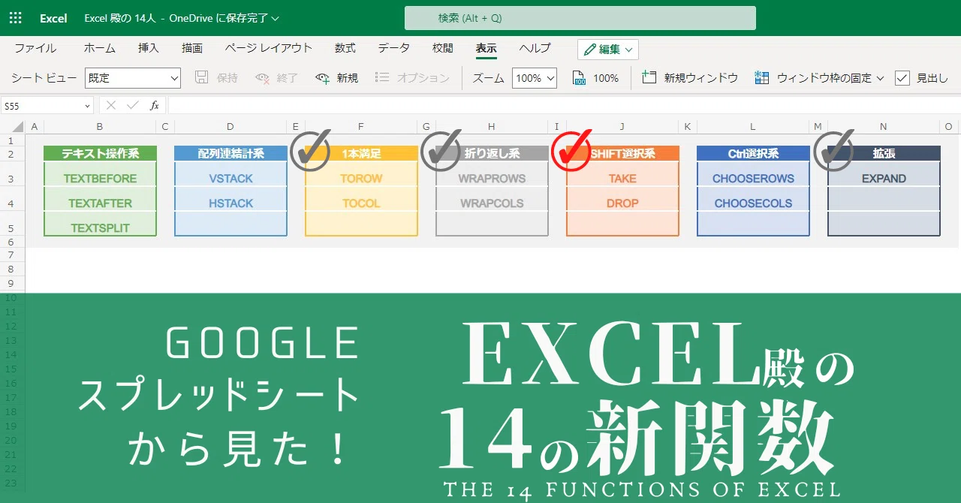
Task: Open a 新規ウィンドウ
Action: pyautogui.click(x=690, y=78)
